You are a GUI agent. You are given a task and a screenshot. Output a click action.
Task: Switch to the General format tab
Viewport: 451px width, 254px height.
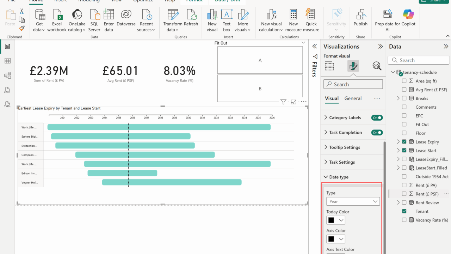[x=353, y=98]
